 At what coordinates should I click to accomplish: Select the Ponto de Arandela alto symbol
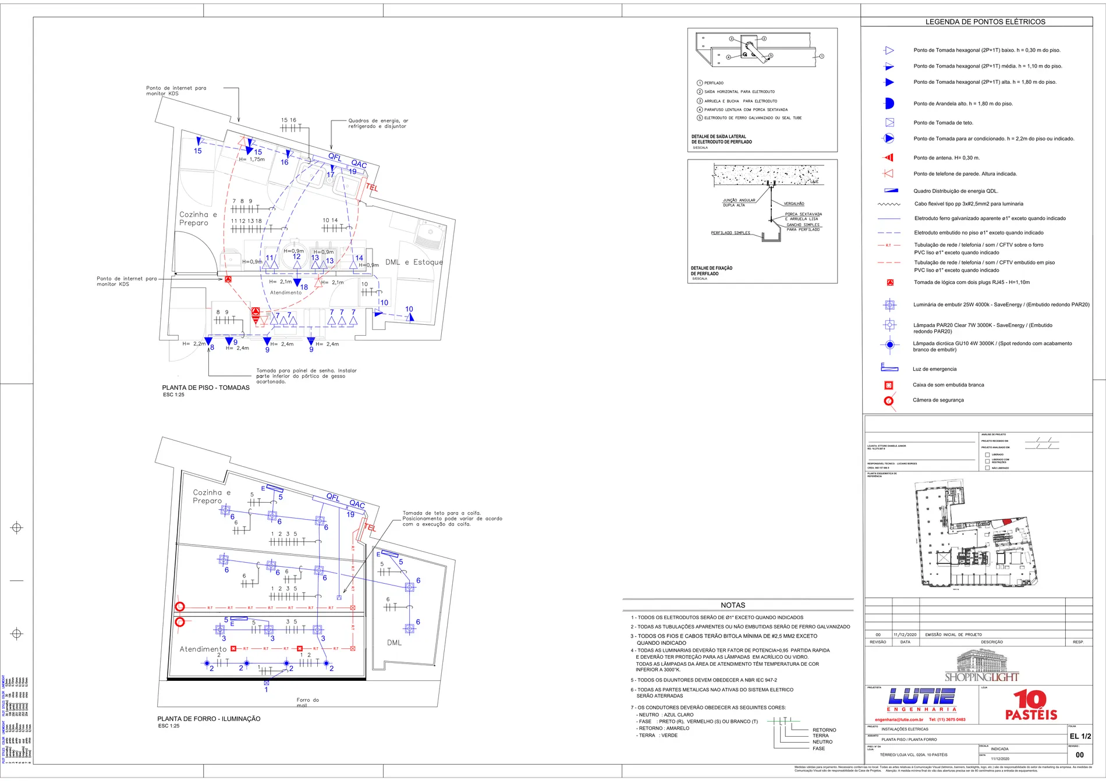pos(889,104)
